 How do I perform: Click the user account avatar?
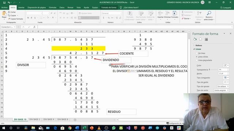[x=203, y=2]
